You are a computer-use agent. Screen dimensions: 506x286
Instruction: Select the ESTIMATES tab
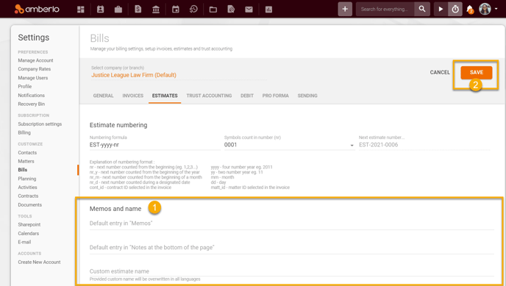165,96
